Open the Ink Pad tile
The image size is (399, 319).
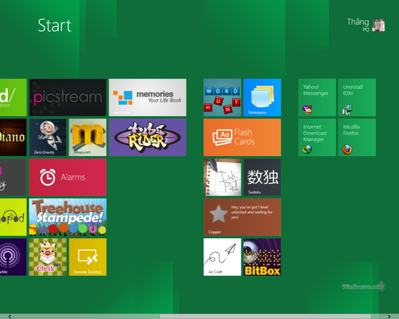222,177
